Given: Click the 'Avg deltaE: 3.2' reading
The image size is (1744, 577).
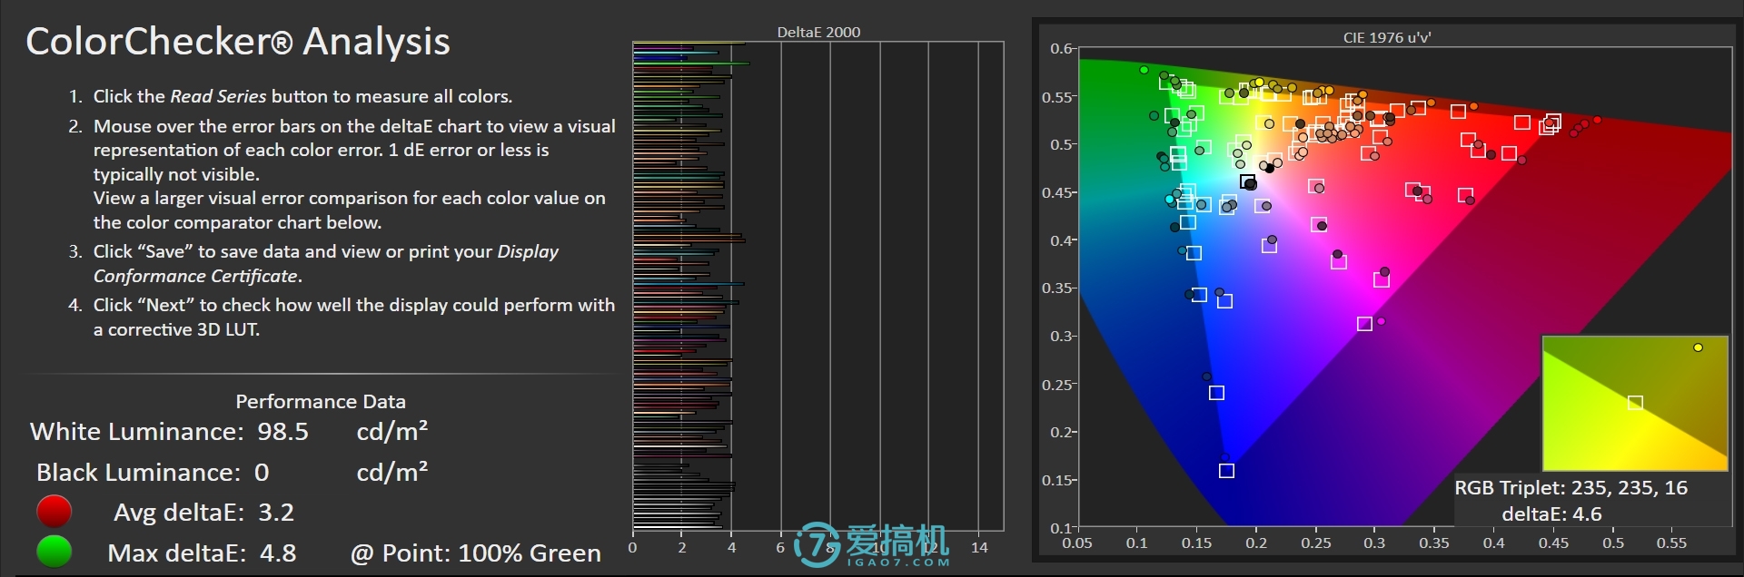Looking at the screenshot, I should coord(203,512).
